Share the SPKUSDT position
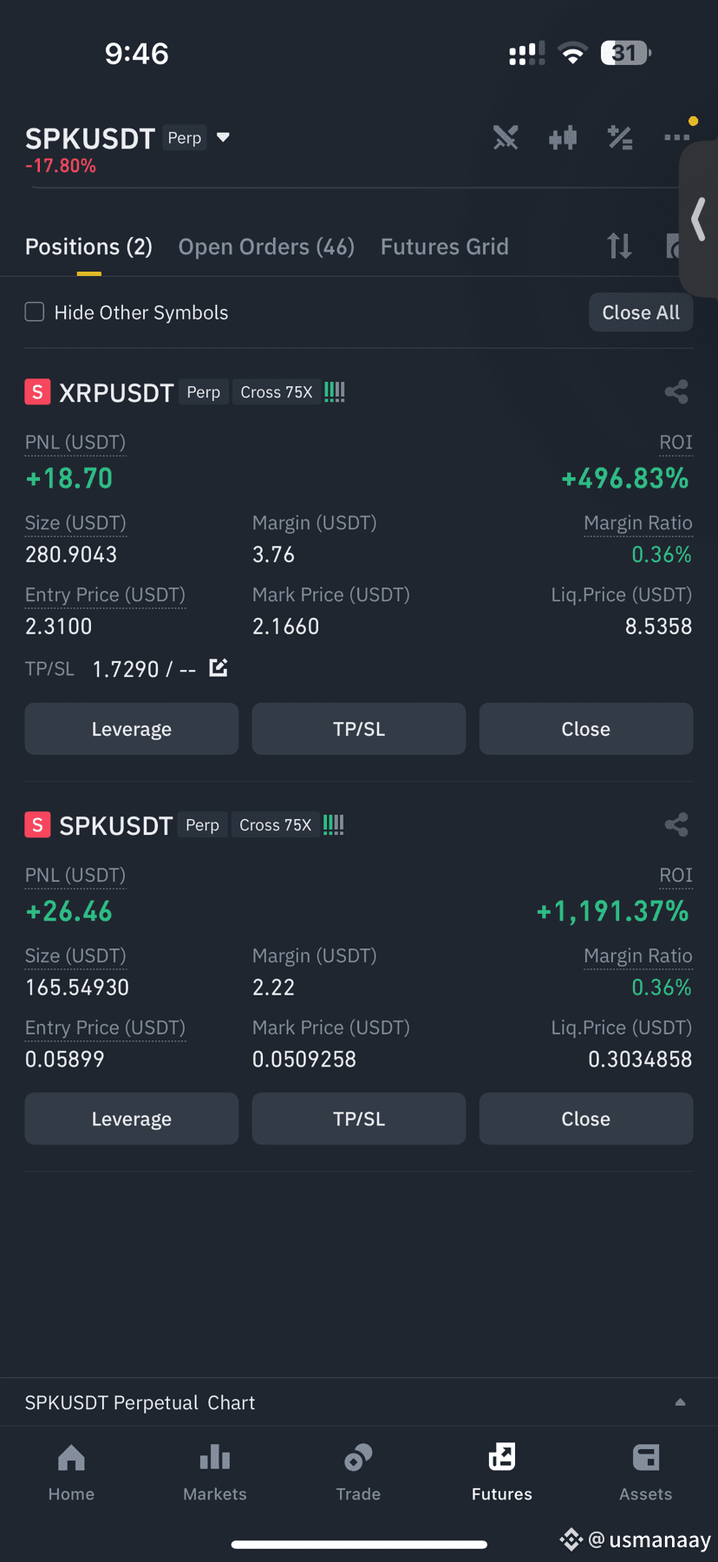718x1562 pixels. [676, 824]
